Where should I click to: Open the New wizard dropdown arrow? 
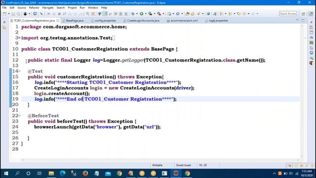point(9,14)
